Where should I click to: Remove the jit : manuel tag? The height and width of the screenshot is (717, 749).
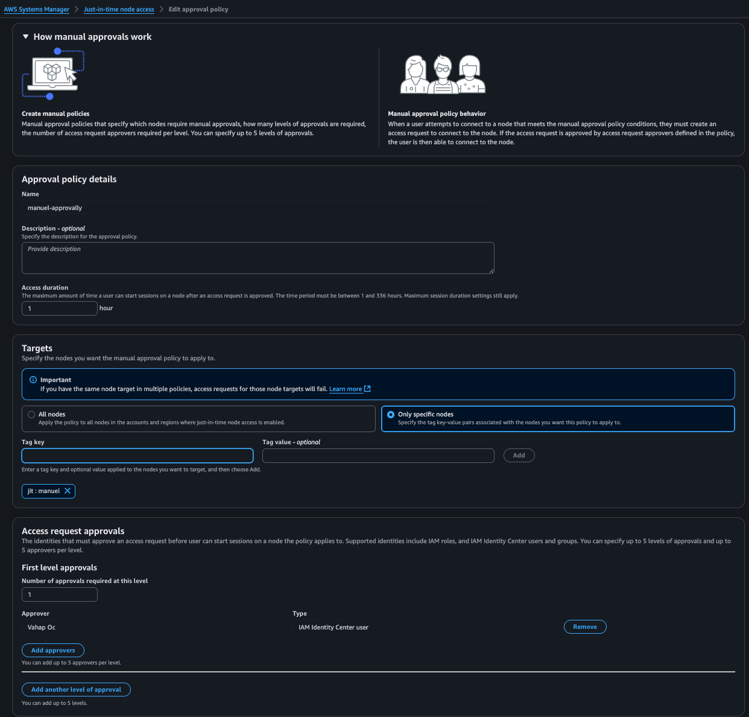[68, 491]
